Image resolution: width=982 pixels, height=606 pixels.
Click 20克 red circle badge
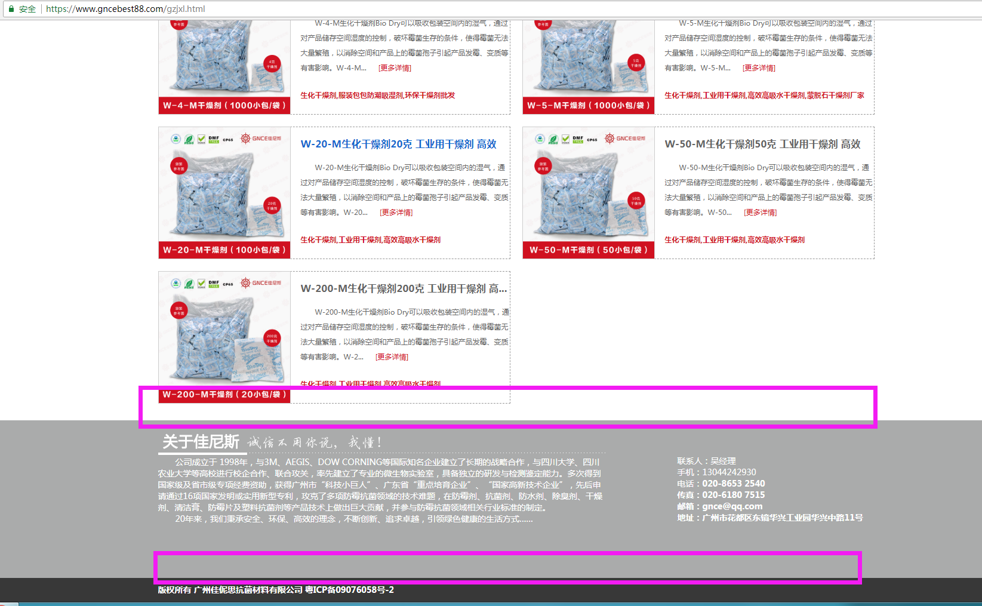point(272,206)
